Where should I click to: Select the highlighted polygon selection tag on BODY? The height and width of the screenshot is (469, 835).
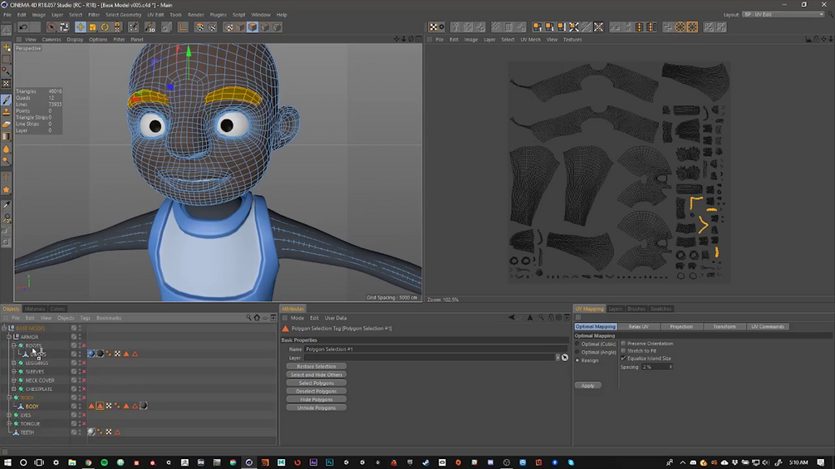click(x=100, y=406)
